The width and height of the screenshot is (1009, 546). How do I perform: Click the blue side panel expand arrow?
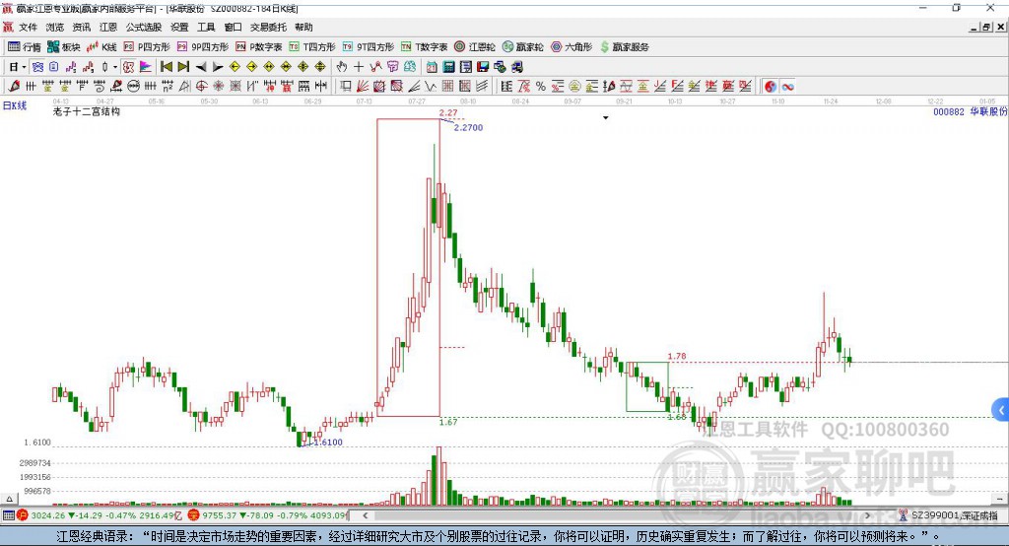click(x=1001, y=410)
